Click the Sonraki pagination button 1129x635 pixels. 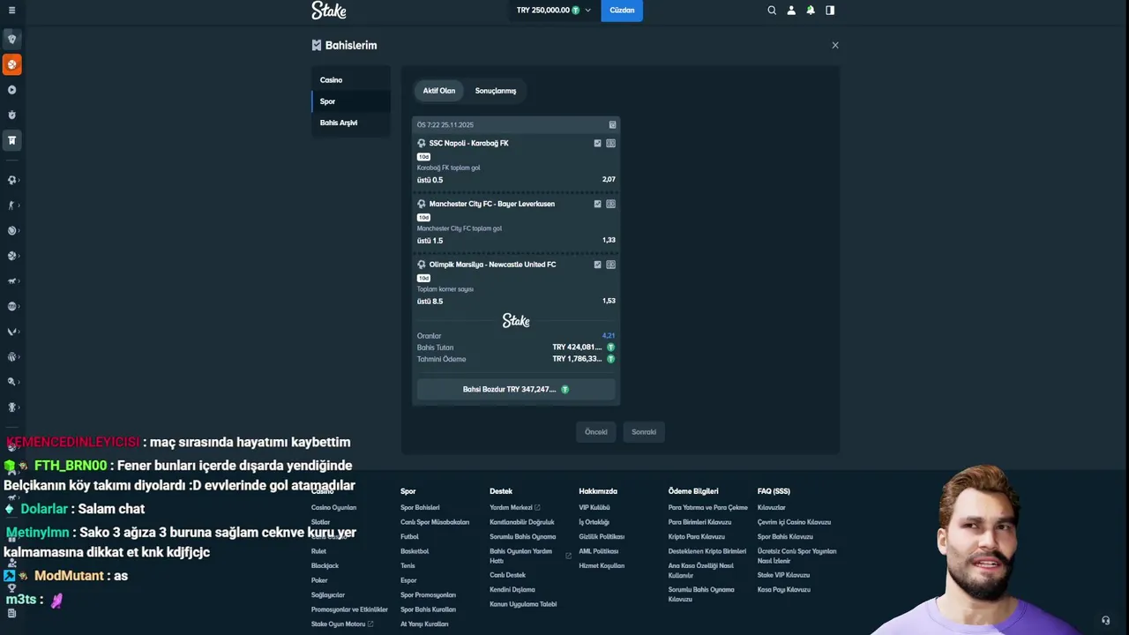tap(644, 432)
